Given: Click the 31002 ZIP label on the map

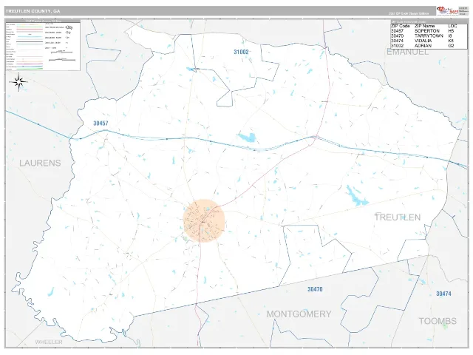Looking at the screenshot, I should [241, 52].
